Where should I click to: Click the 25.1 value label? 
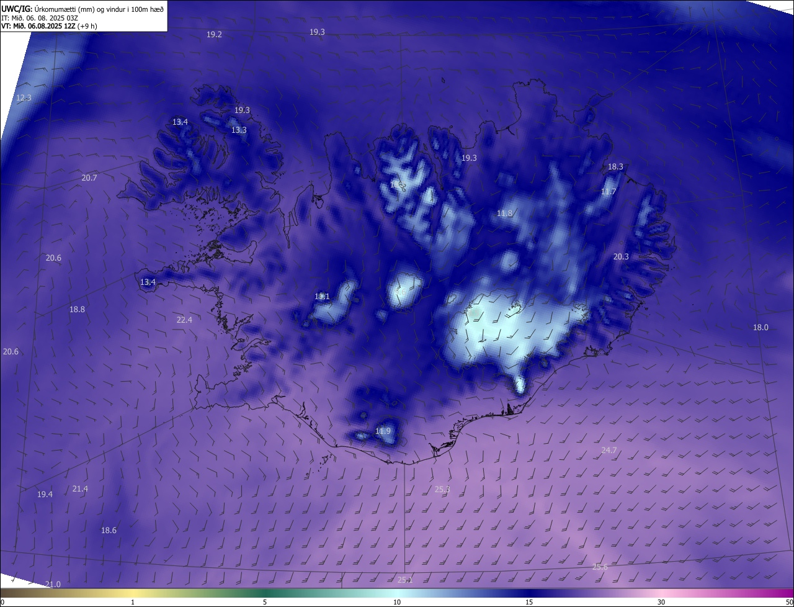404,580
